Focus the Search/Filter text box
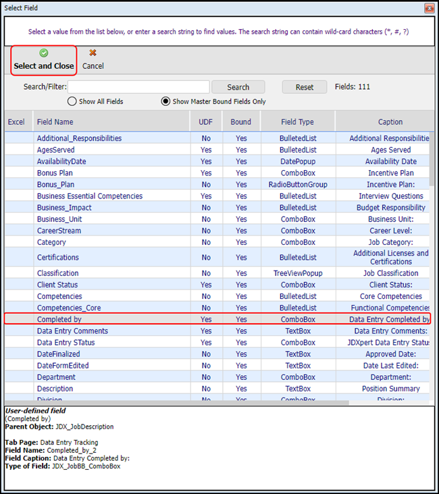 tap(138, 87)
